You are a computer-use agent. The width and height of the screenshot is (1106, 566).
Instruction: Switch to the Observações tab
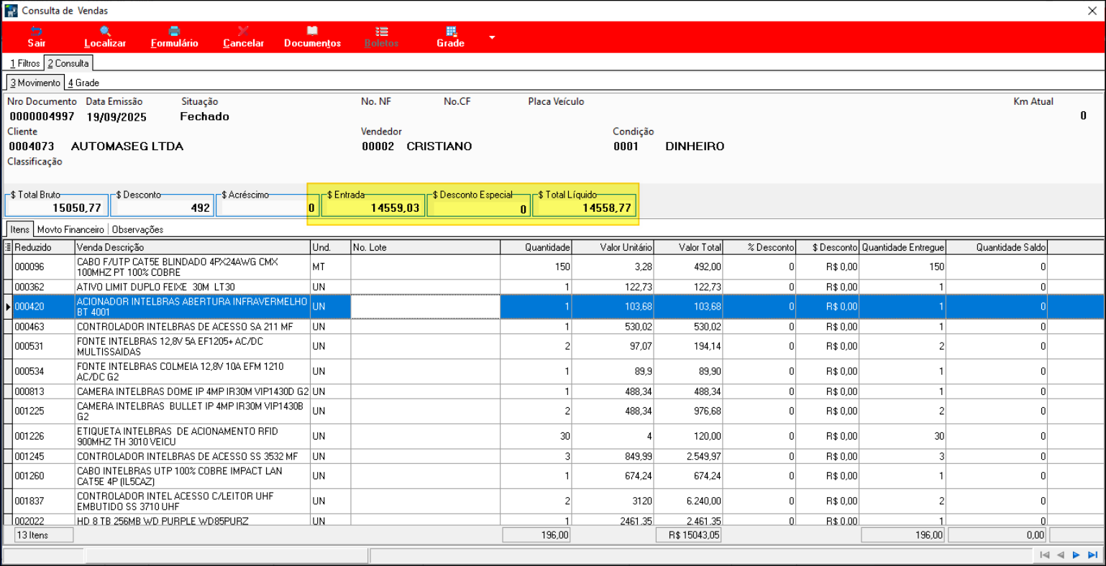click(137, 230)
